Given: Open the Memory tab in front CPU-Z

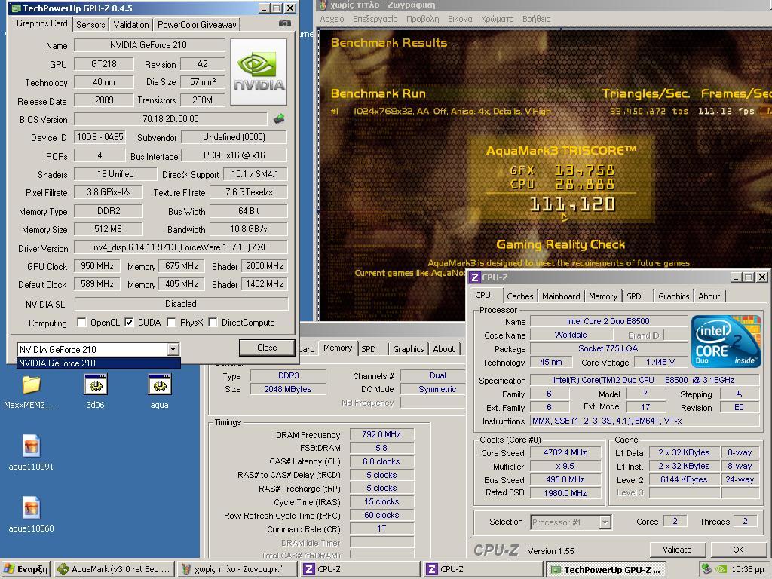Looking at the screenshot, I should (602, 296).
